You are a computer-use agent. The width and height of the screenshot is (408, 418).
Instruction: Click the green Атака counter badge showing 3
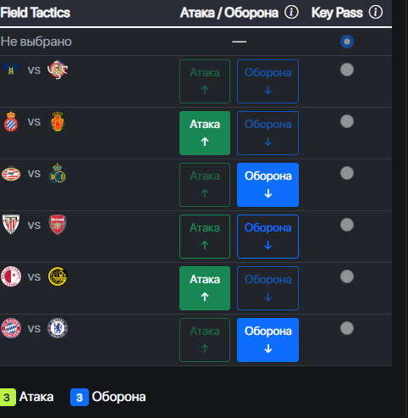click(x=8, y=398)
